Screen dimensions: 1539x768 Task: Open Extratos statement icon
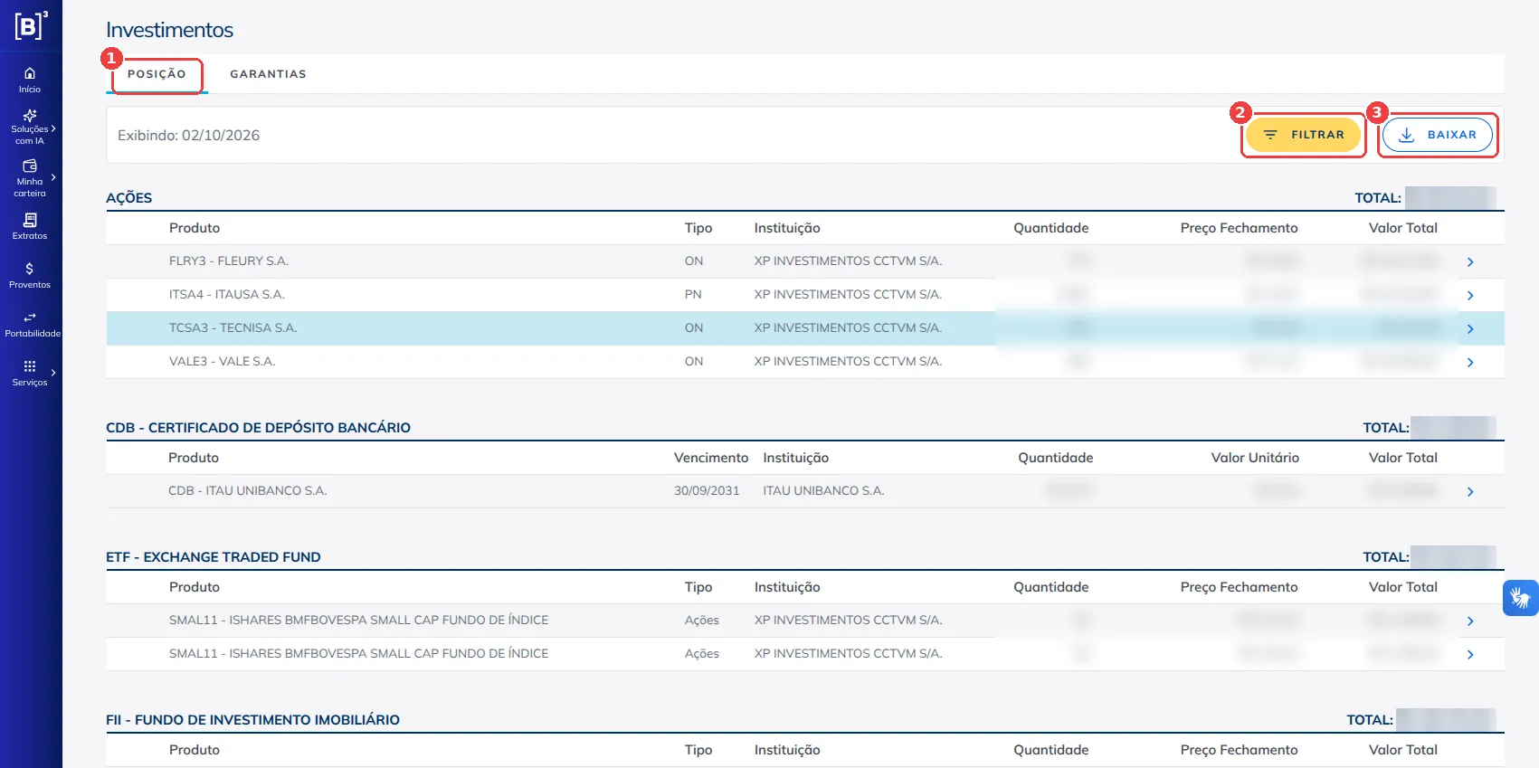click(x=30, y=220)
